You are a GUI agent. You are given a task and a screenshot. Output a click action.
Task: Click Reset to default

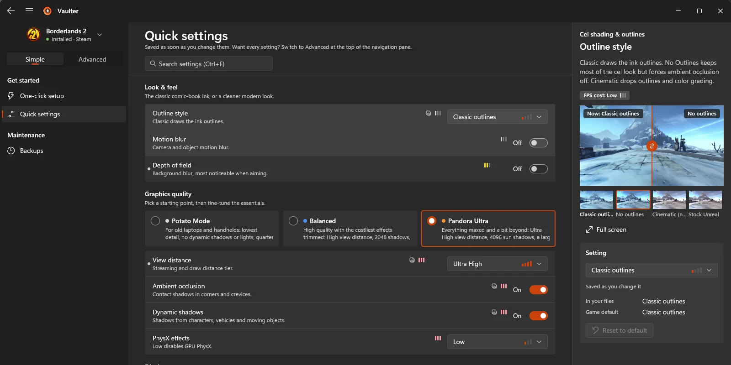coord(620,330)
